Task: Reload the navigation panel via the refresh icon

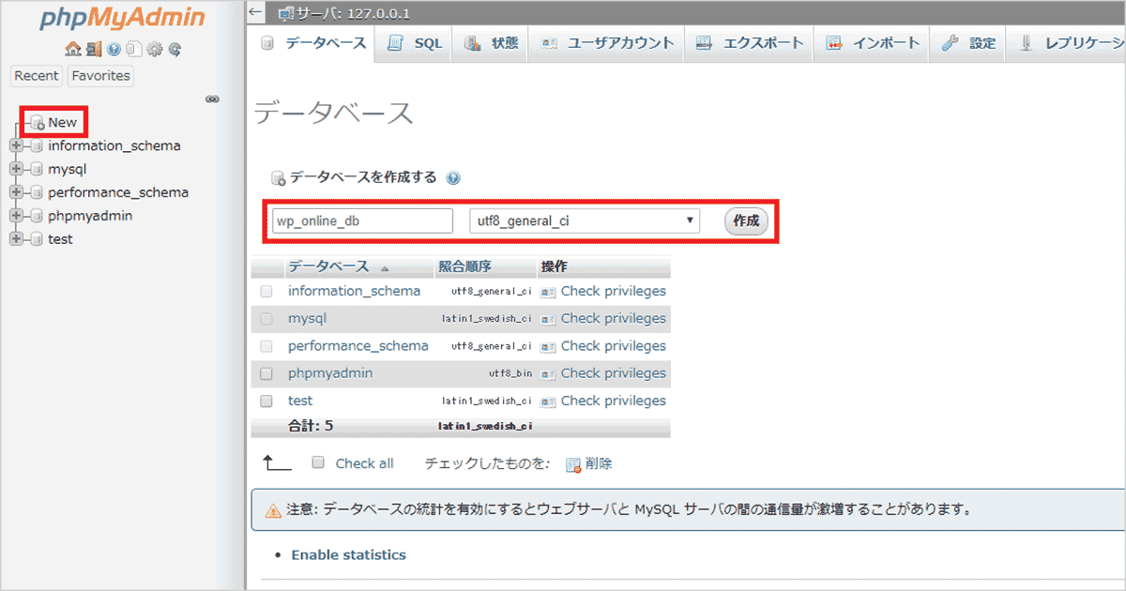Action: click(x=174, y=49)
